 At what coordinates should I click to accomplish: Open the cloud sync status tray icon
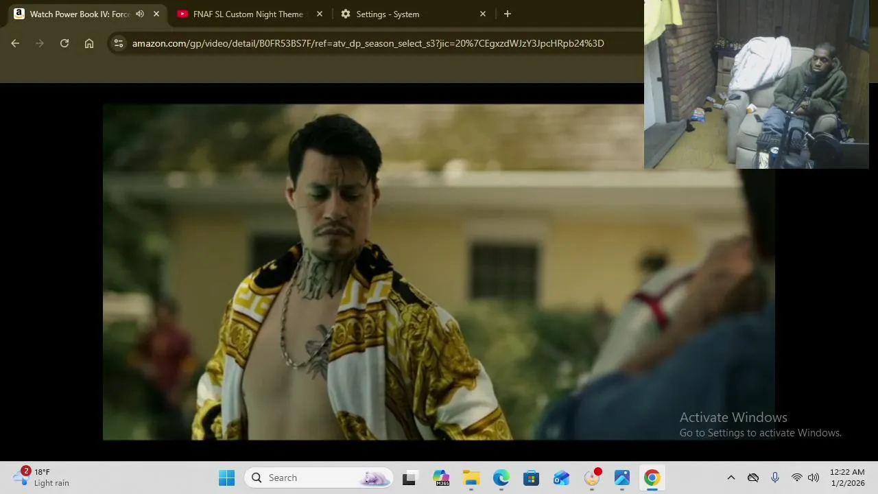click(x=753, y=478)
